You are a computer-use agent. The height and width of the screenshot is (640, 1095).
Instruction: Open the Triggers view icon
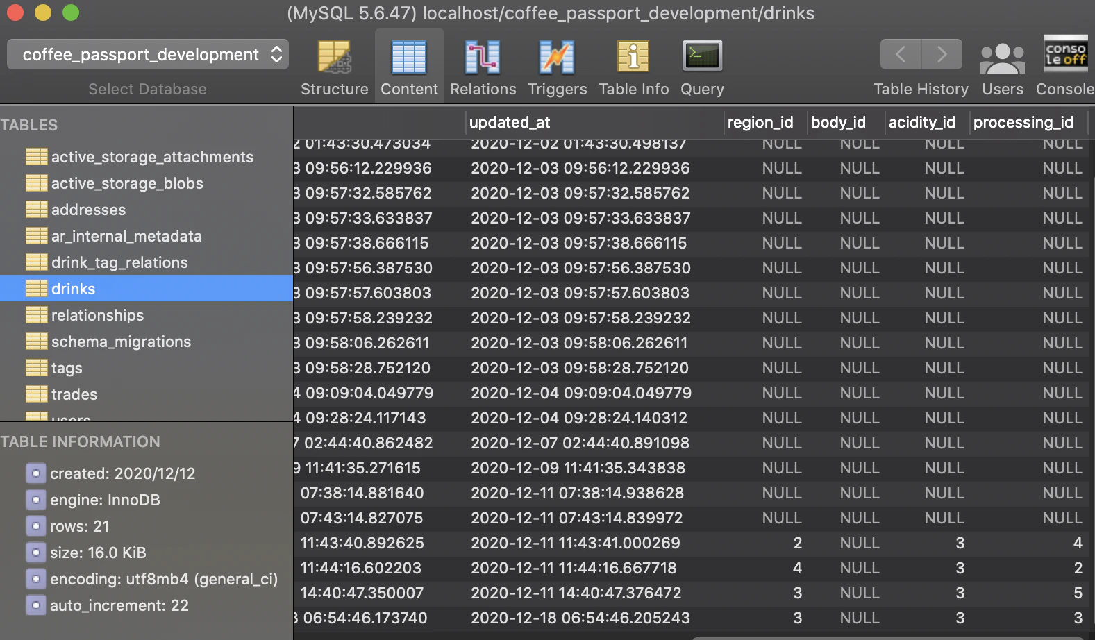[x=557, y=57]
